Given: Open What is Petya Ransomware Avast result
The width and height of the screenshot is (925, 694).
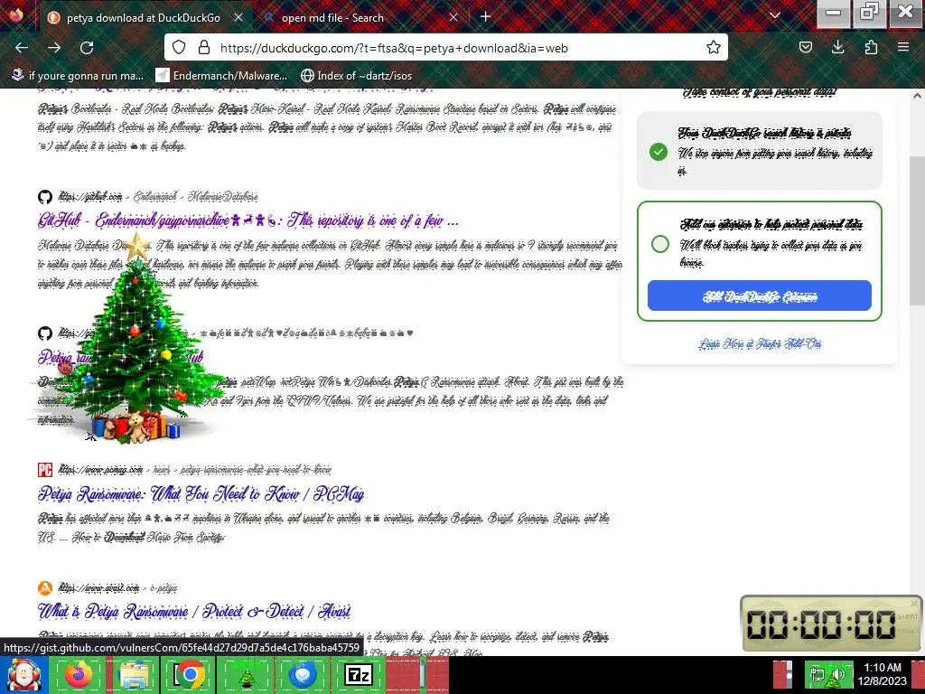Looking at the screenshot, I should [194, 612].
